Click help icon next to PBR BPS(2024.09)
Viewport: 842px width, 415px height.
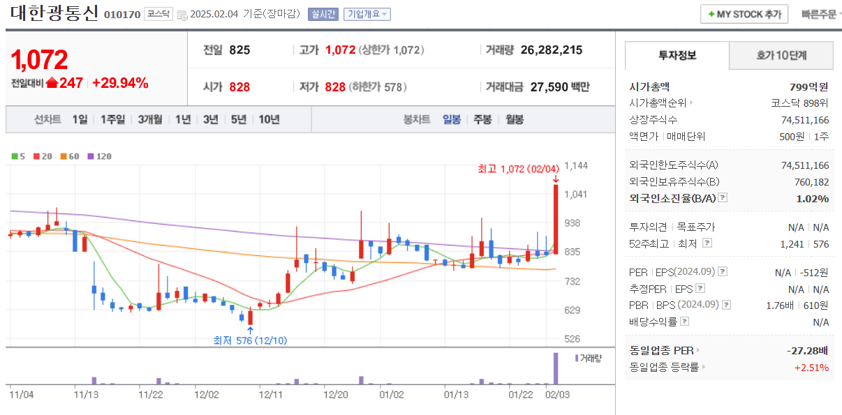[x=727, y=305]
